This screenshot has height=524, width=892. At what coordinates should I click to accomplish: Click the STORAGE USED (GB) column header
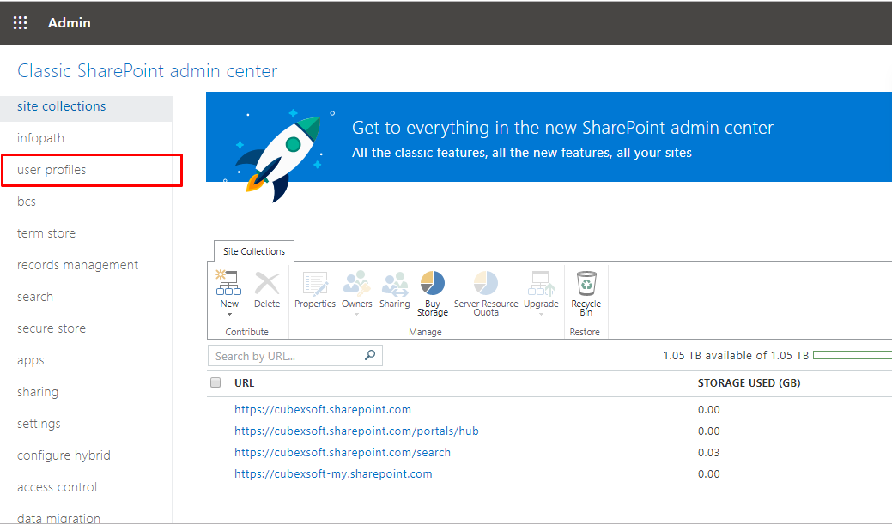[x=749, y=383]
